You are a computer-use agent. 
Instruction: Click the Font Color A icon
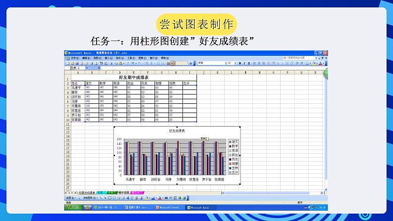pos(320,63)
